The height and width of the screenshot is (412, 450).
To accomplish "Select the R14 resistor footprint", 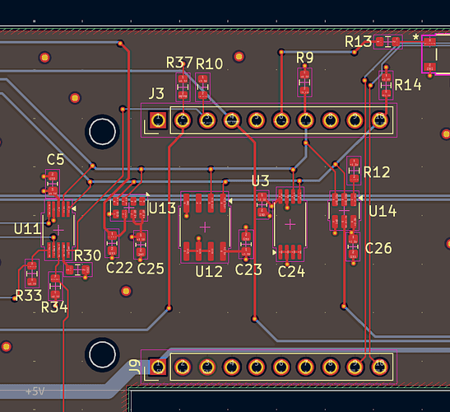I will tap(386, 86).
